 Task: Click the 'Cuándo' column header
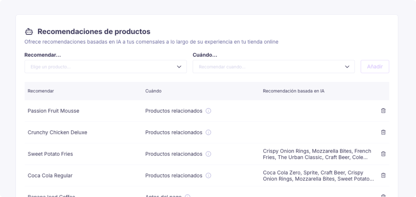[153, 91]
